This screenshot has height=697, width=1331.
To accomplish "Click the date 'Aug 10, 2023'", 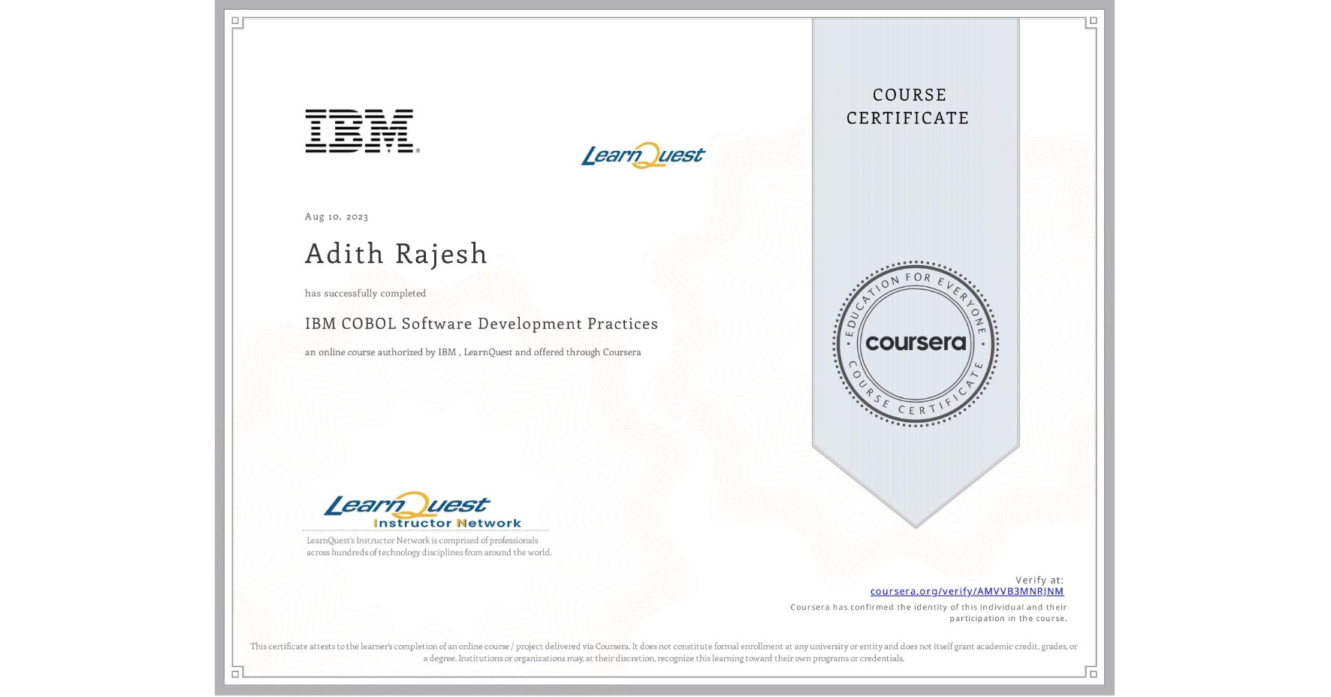I will [336, 216].
